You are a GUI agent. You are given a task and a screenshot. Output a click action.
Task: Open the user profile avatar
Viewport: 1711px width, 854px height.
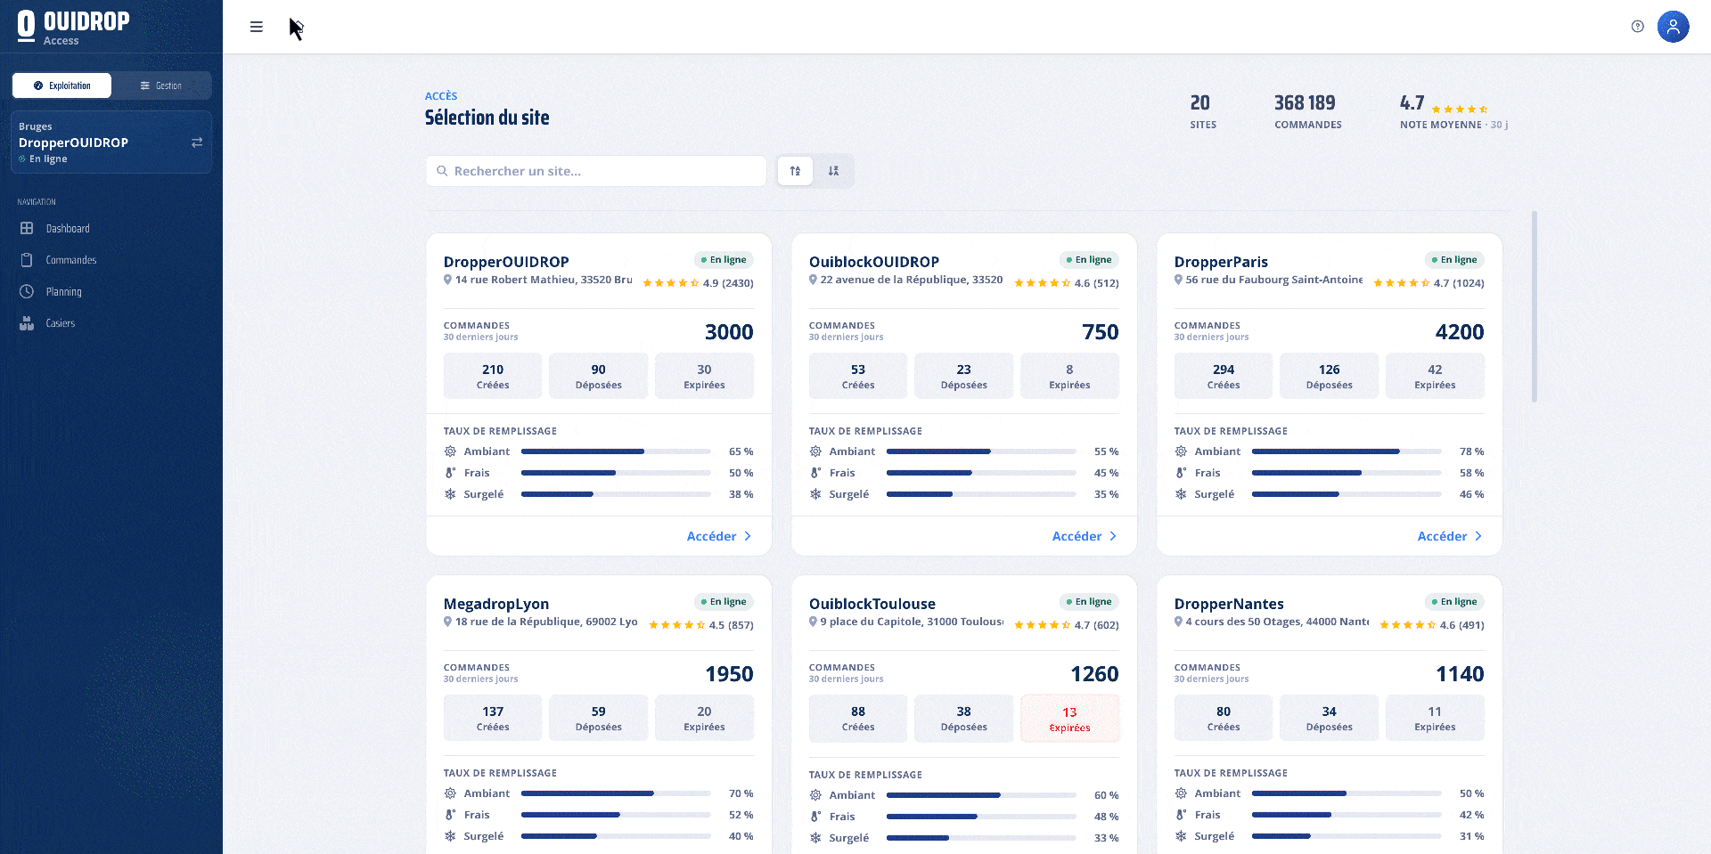1673,27
